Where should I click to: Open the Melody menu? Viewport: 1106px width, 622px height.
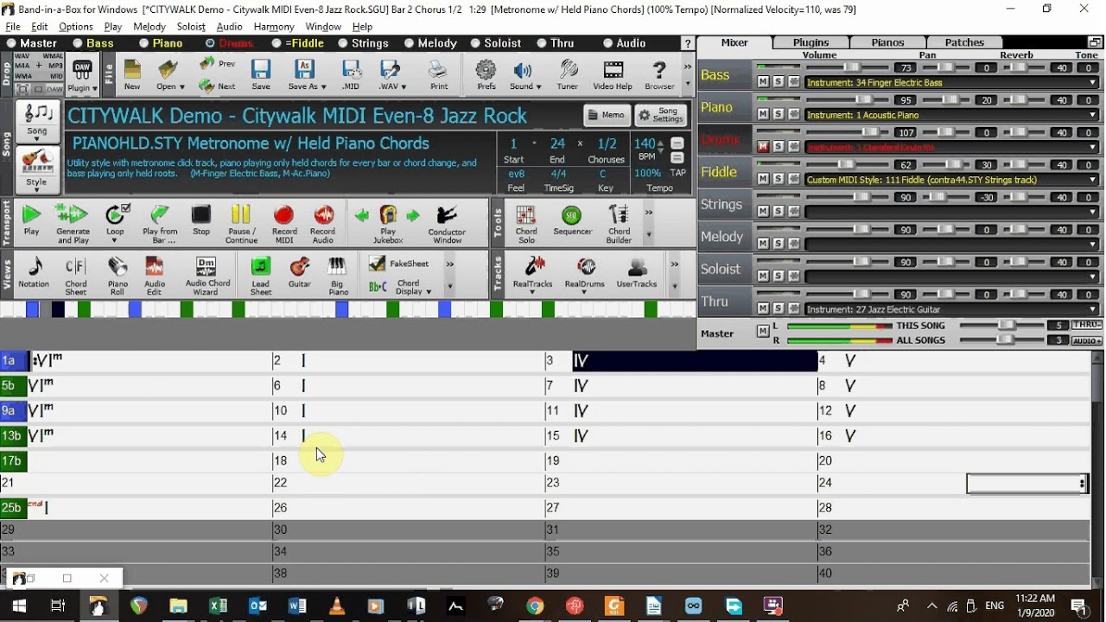149,27
